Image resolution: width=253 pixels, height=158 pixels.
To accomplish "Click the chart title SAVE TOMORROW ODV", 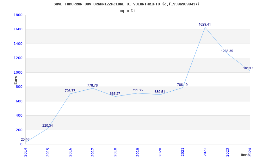I will point(126,4).
